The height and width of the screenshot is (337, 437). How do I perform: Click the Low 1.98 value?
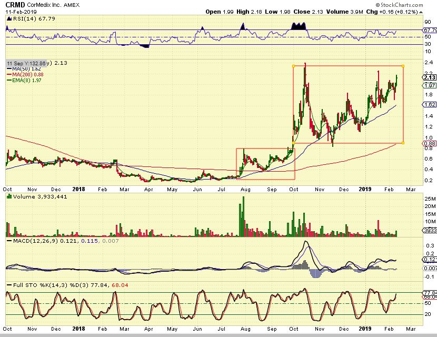click(x=277, y=12)
